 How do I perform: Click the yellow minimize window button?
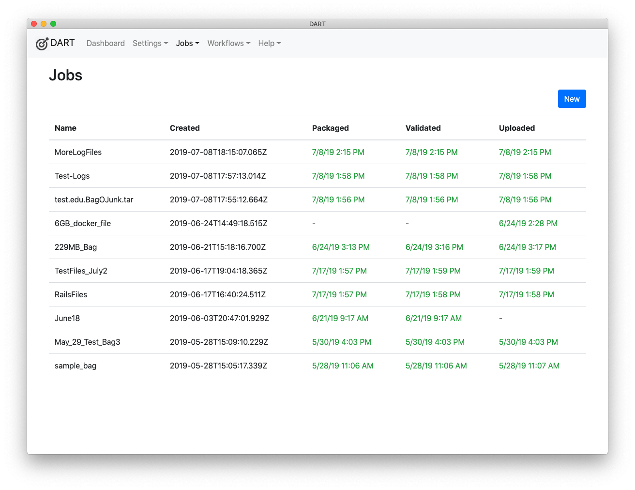(44, 24)
